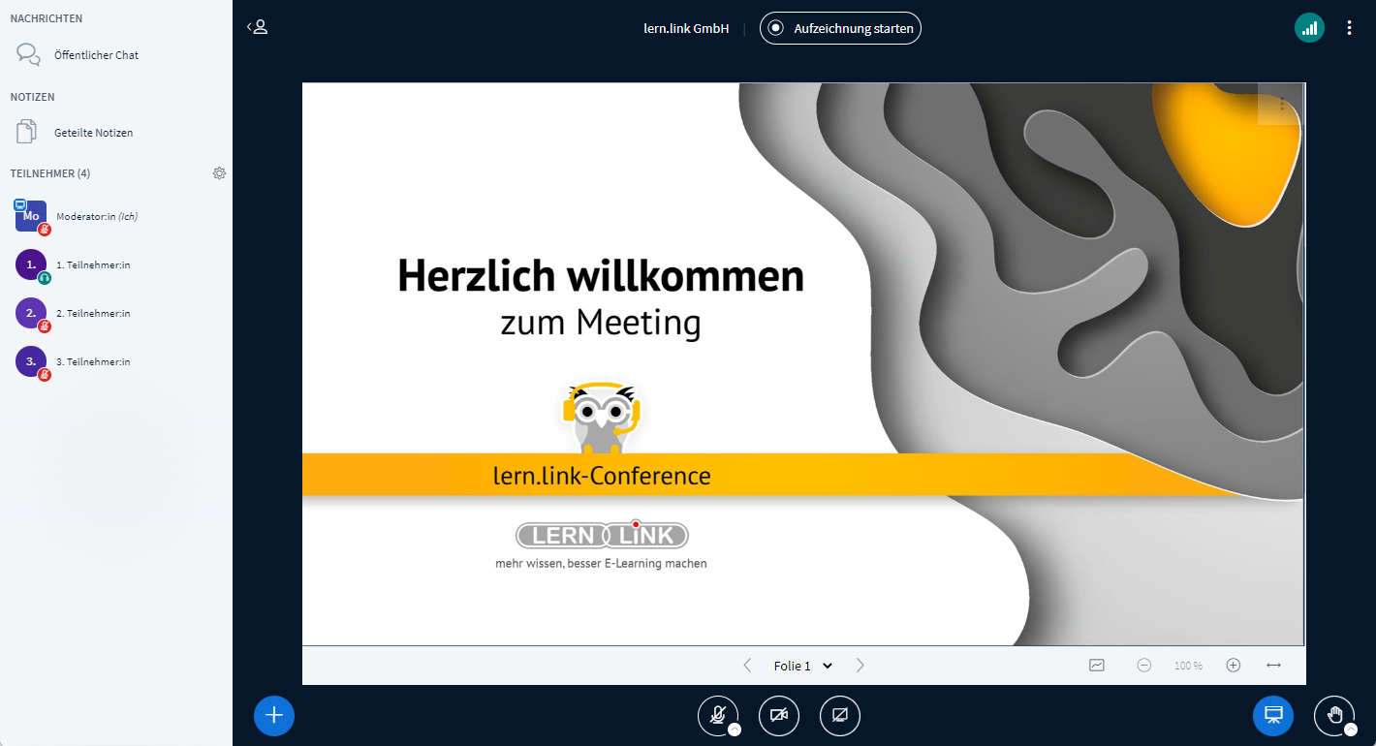Go to the previous slide
Image resolution: width=1376 pixels, height=746 pixels.
(x=747, y=666)
